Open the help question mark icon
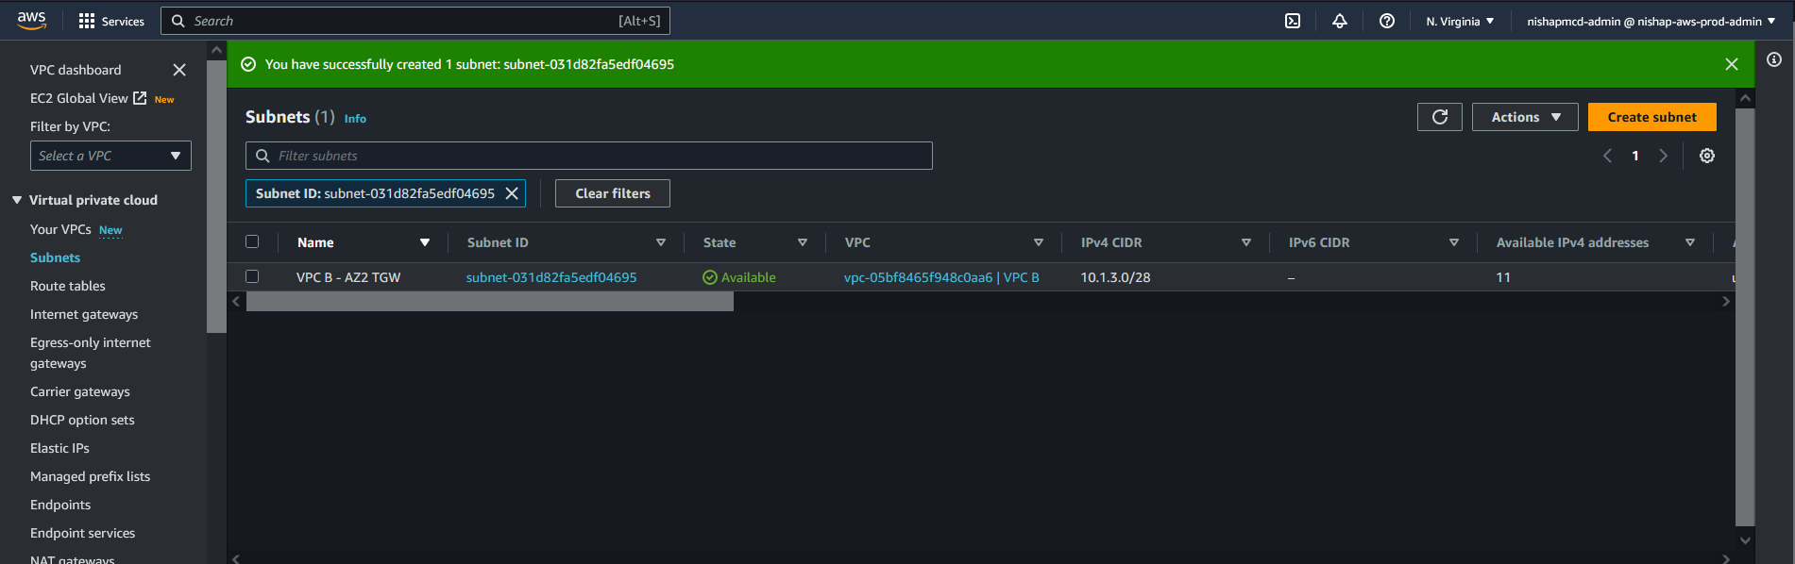1795x564 pixels. [x=1387, y=21]
